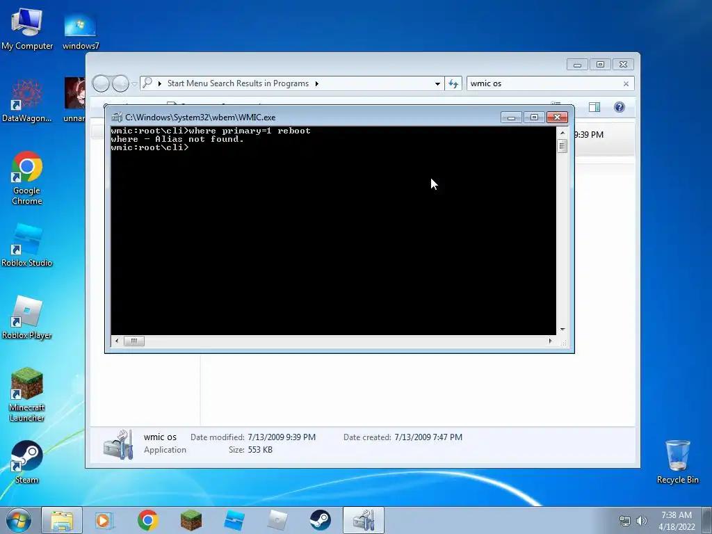Clear the 'wmic os' search text

click(x=626, y=83)
